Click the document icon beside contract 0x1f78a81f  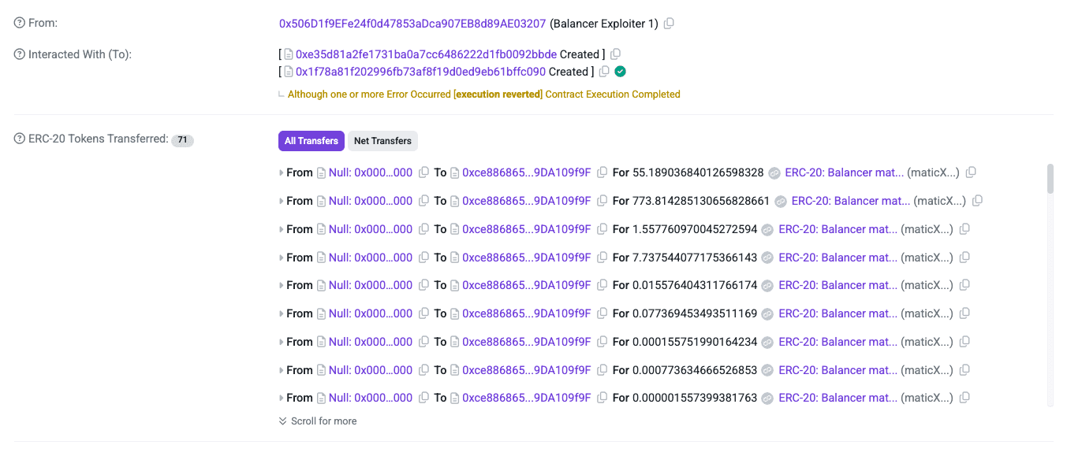point(288,71)
